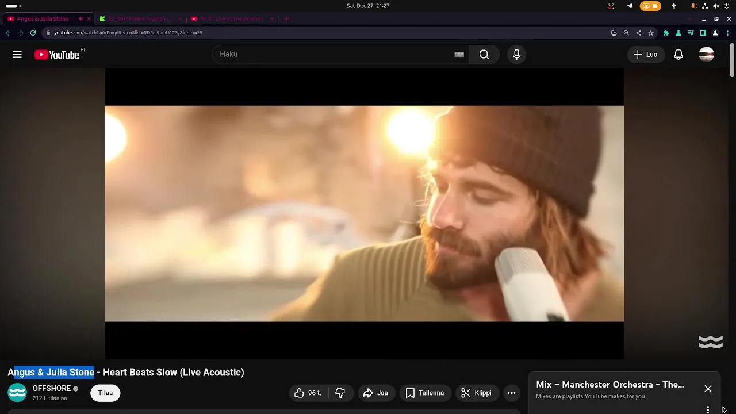This screenshot has height=414, width=736.
Task: Open the OFFSHORE channel name link
Action: pyautogui.click(x=52, y=389)
